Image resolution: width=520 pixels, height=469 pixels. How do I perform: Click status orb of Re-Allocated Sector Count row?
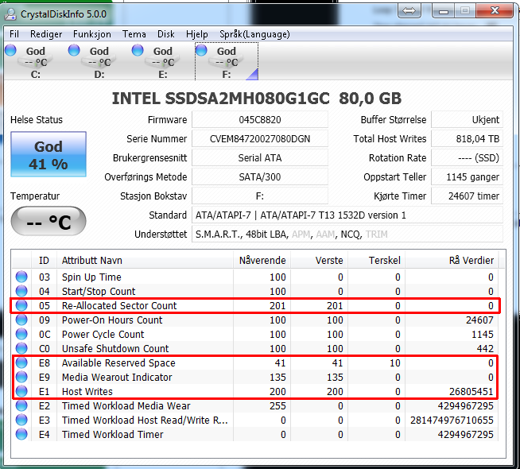pos(21,305)
